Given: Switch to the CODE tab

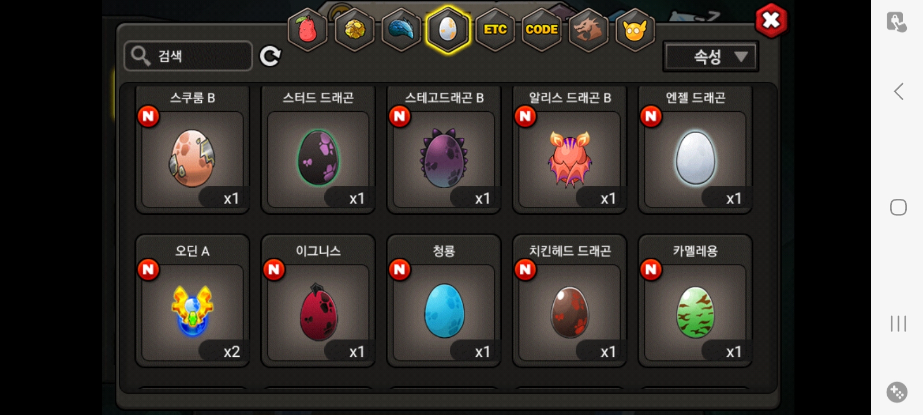Looking at the screenshot, I should pyautogui.click(x=542, y=29).
